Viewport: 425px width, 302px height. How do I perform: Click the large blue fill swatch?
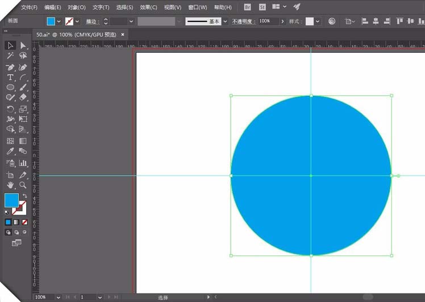(x=12, y=200)
